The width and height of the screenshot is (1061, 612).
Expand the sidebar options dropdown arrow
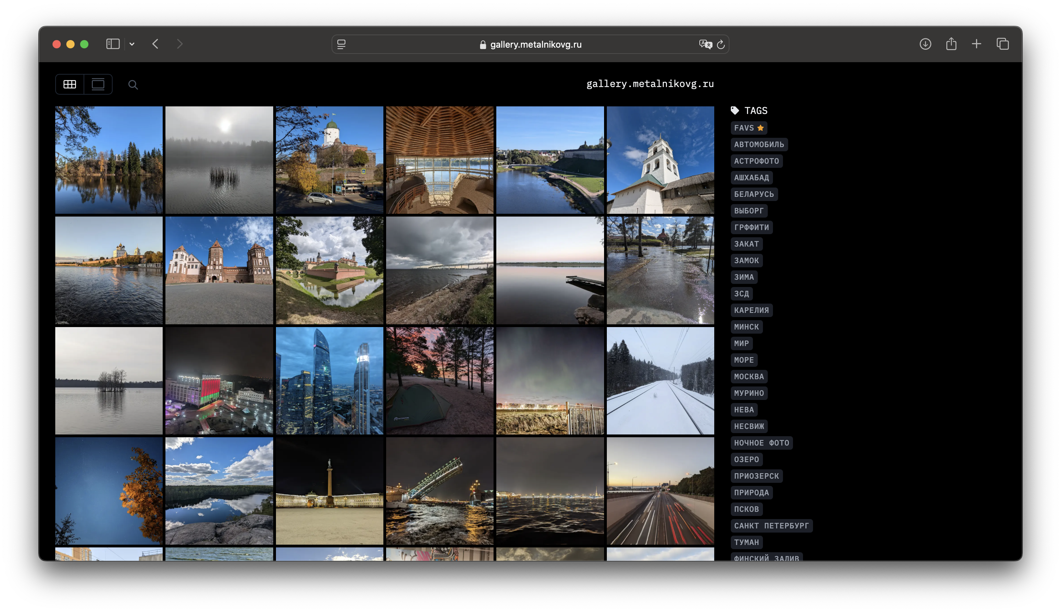coord(132,44)
